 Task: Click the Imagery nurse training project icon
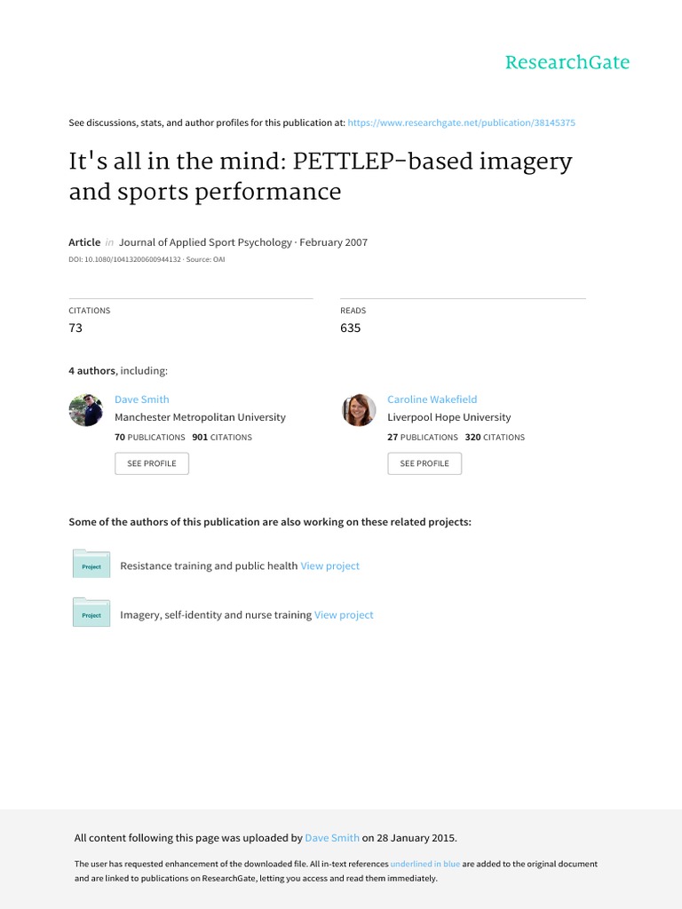91,613
